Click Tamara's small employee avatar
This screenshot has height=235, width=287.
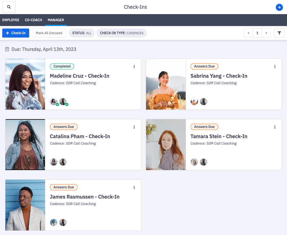194,162
